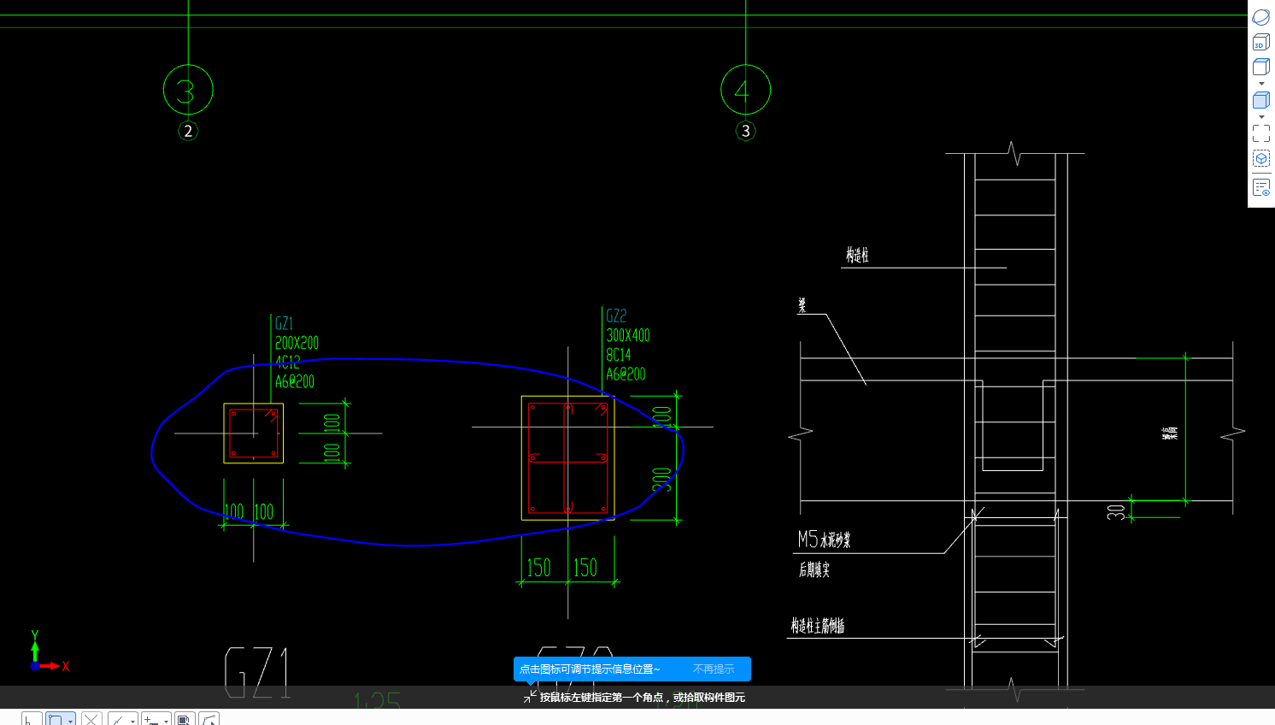The width and height of the screenshot is (1275, 725).
Task: Select the solid shaded cube display icon
Action: click(x=1261, y=100)
